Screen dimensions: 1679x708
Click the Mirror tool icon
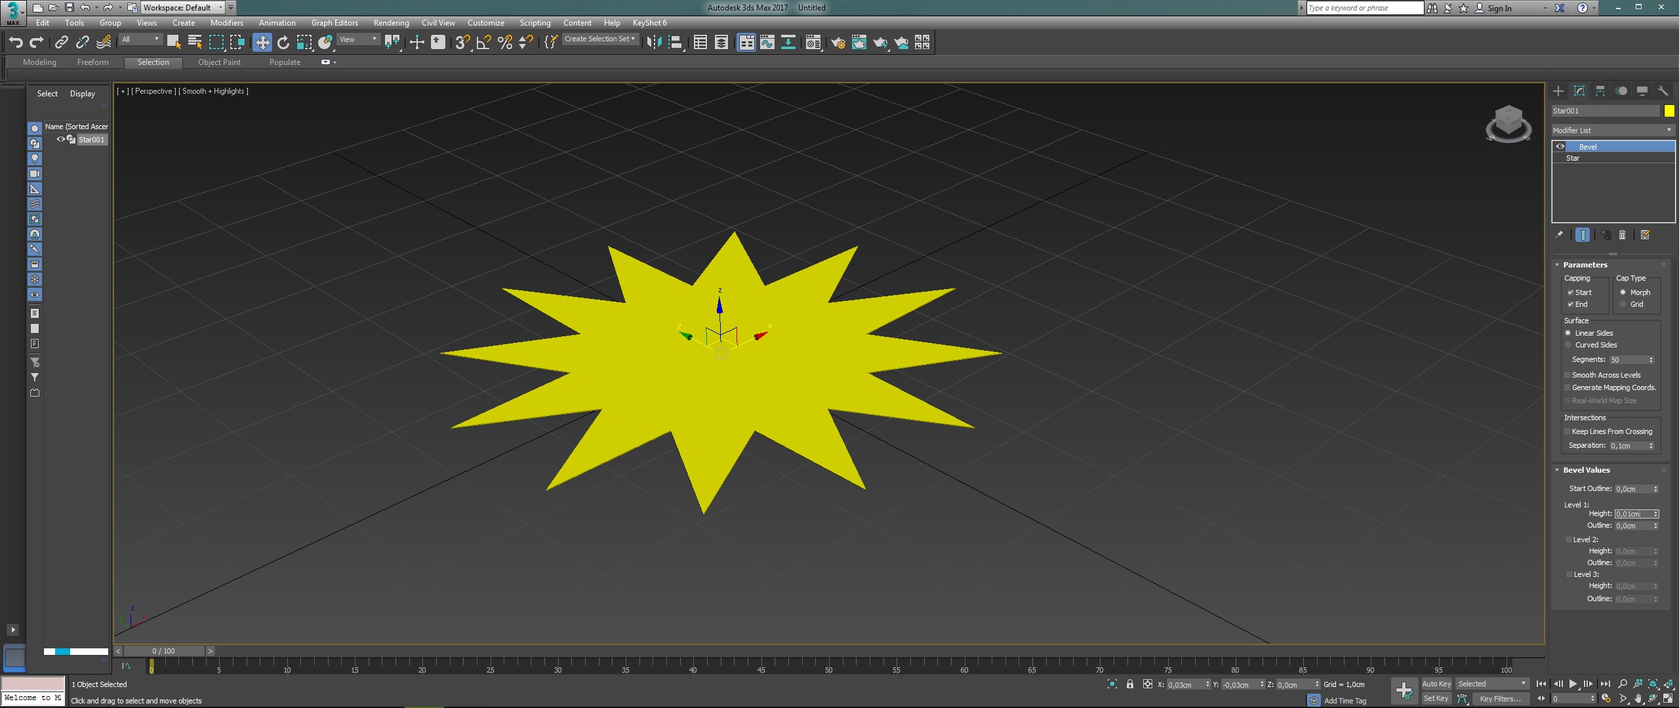click(653, 43)
